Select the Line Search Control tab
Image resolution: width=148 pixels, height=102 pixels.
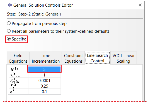pyautogui.click(x=97, y=58)
